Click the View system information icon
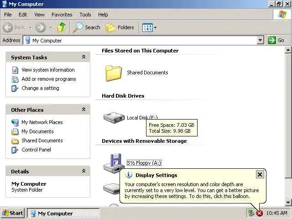 tap(15, 70)
